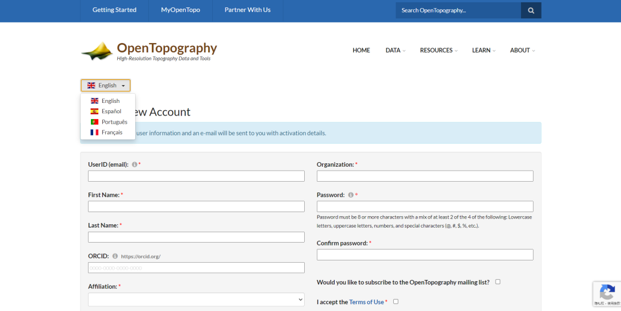Check the accept Terms of Use checkbox
The image size is (621, 311).
396,301
